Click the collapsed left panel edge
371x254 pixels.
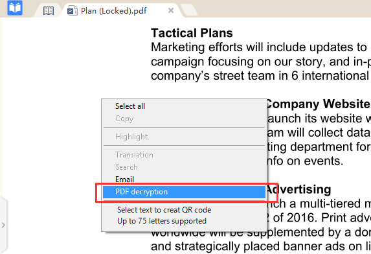click(3, 225)
